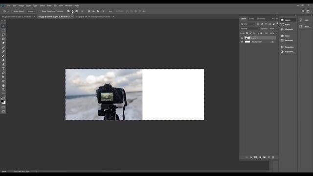The image size is (313, 176).
Task: Select the Zoom tool in the toolbox
Action: 3,89
